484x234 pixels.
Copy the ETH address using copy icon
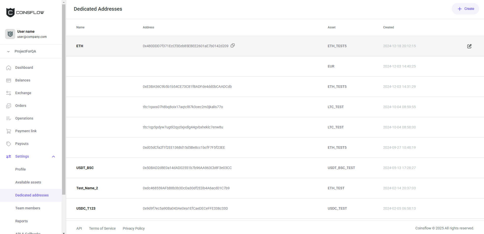(x=233, y=45)
